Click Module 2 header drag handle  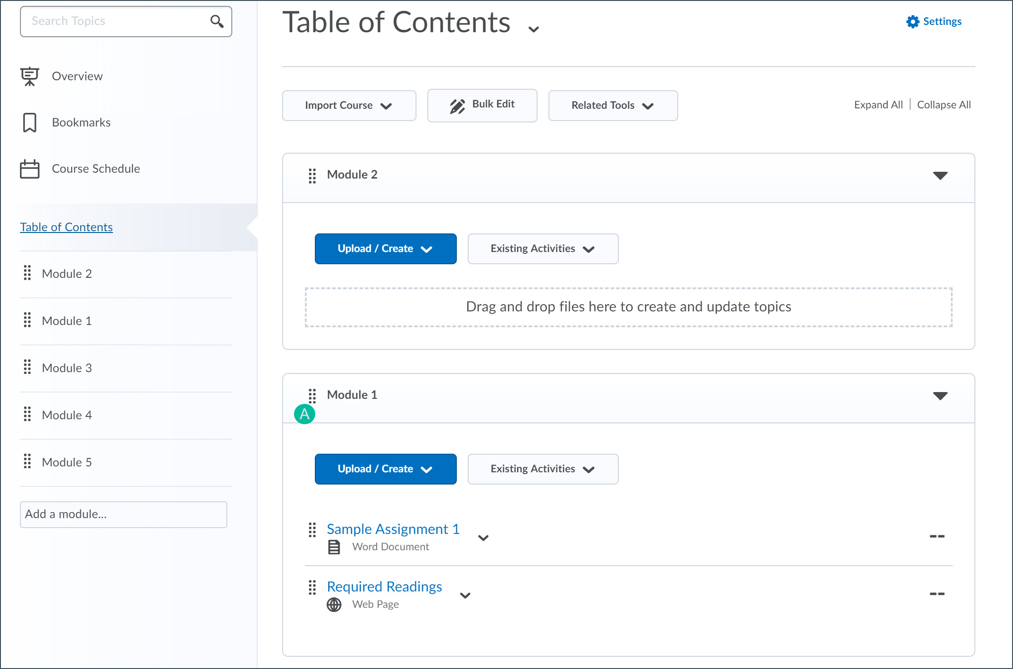312,176
